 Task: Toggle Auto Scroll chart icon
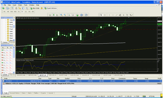69,15
